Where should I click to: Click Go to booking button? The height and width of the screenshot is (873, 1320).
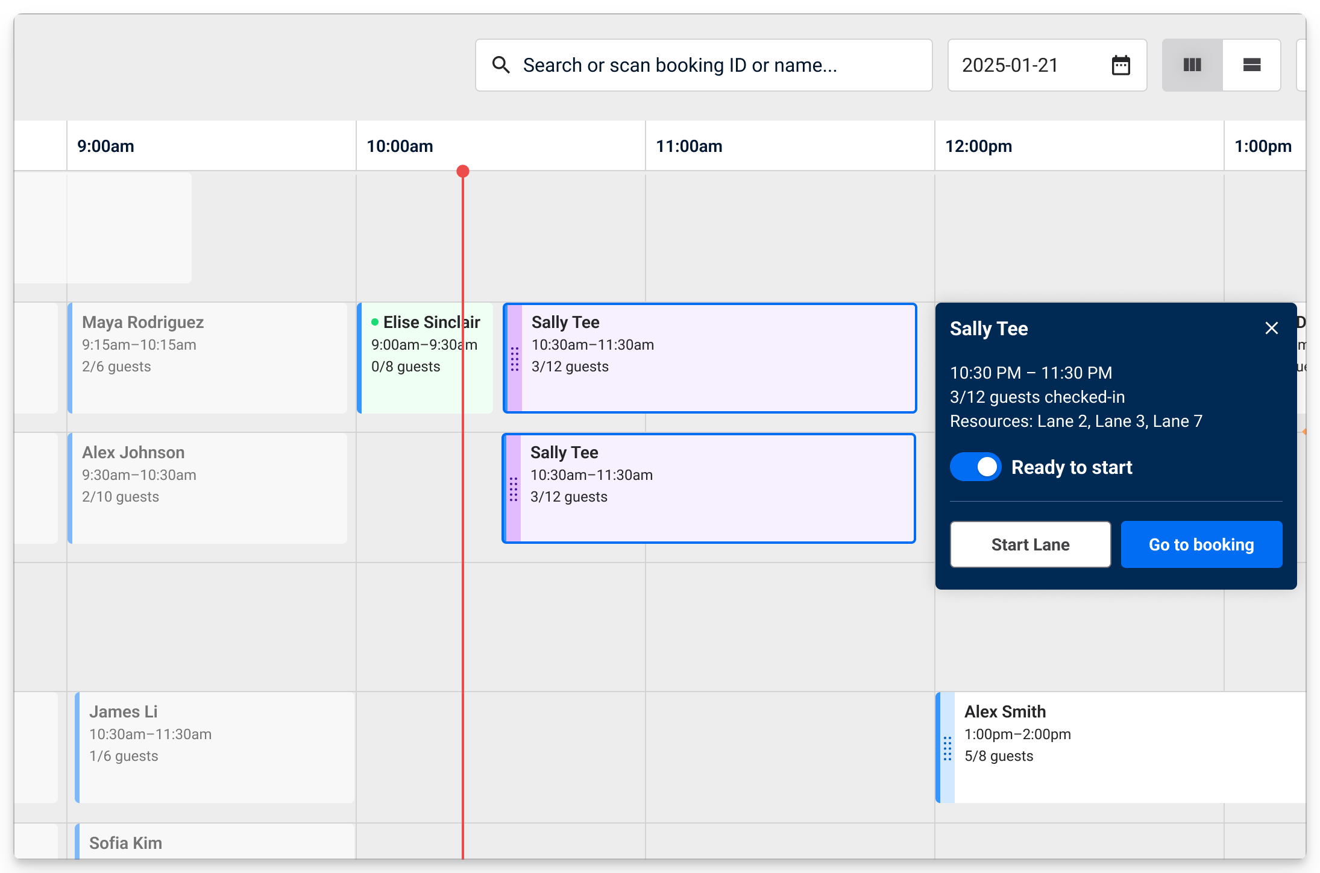pos(1201,544)
